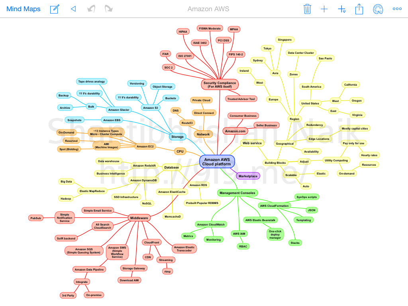
Task: Open the plus-with-arrow add menu
Action: coord(341,10)
